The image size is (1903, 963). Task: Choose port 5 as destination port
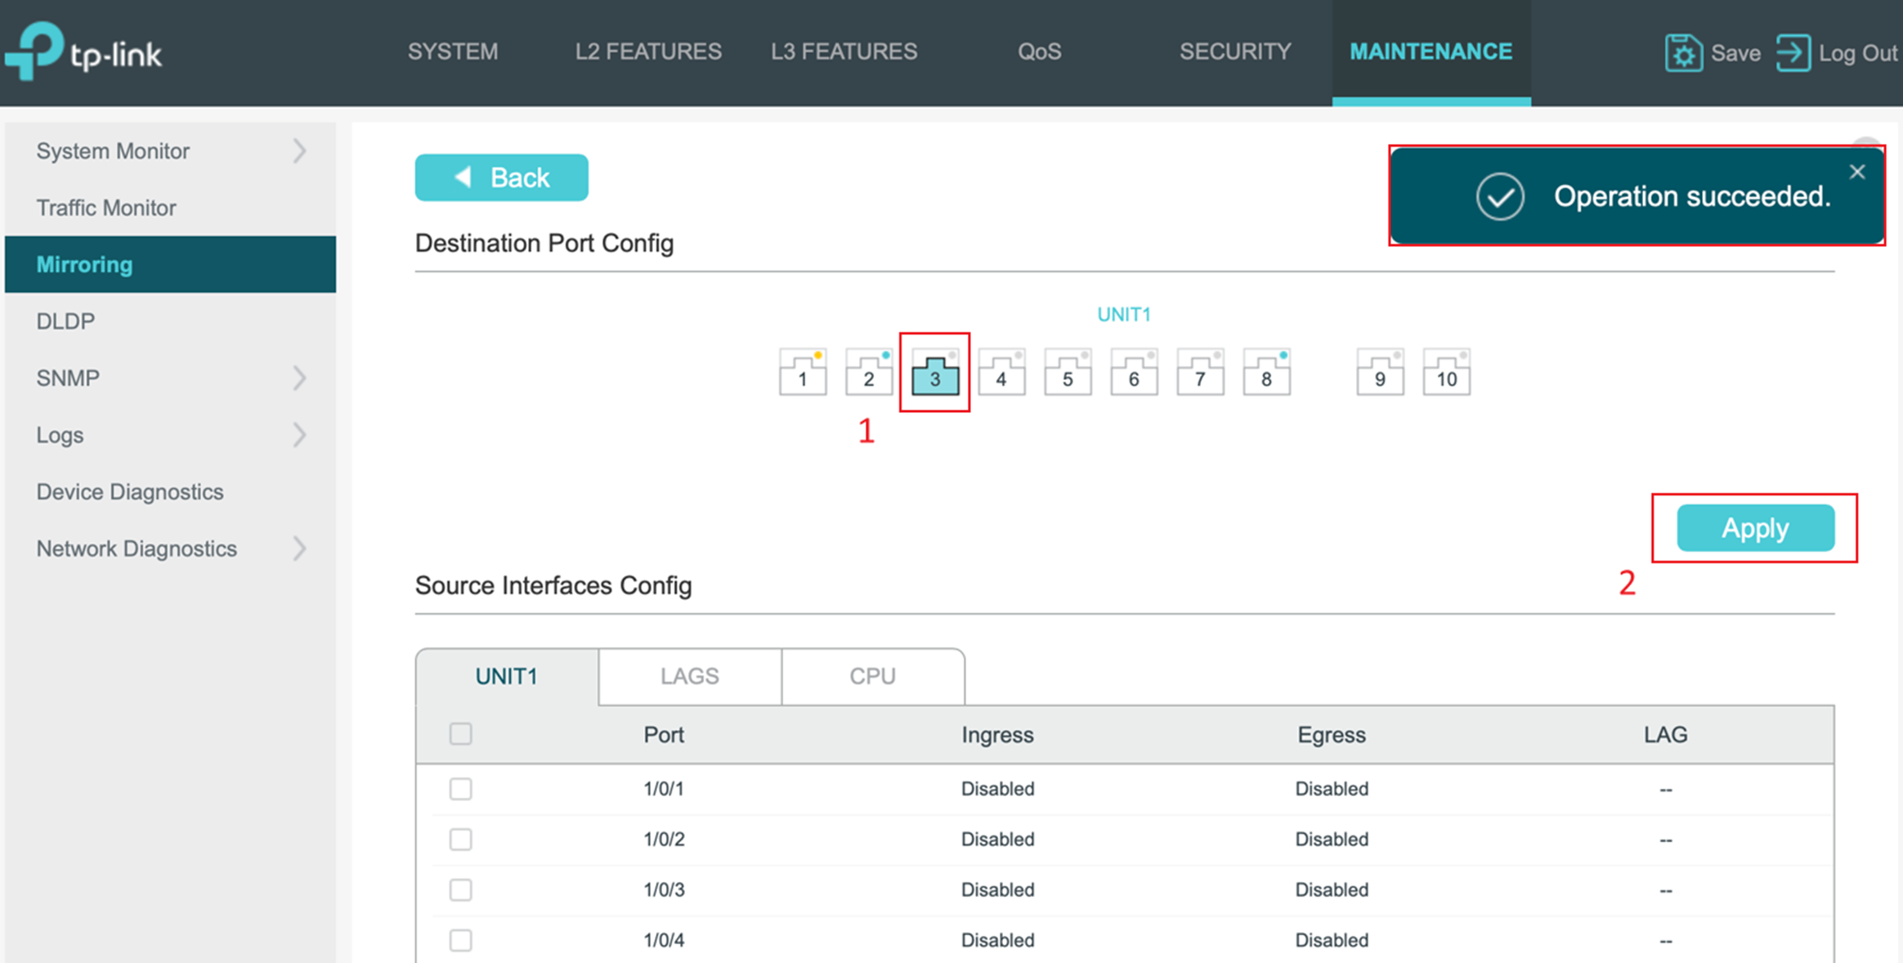(1067, 373)
